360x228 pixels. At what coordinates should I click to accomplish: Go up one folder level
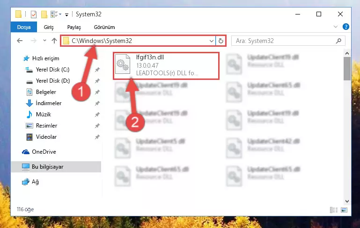54,41
